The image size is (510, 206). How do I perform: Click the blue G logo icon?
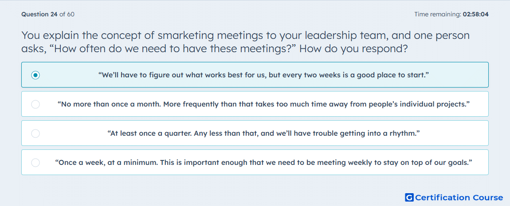tap(409, 197)
